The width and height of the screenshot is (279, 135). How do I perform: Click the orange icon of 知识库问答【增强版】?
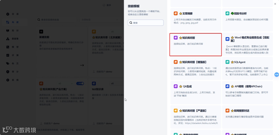click(176, 62)
